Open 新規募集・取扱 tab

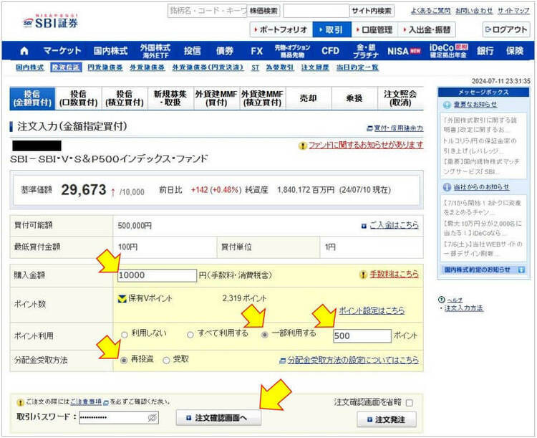170,98
